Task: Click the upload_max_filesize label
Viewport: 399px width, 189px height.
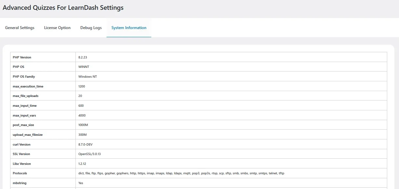Action: tap(28, 134)
